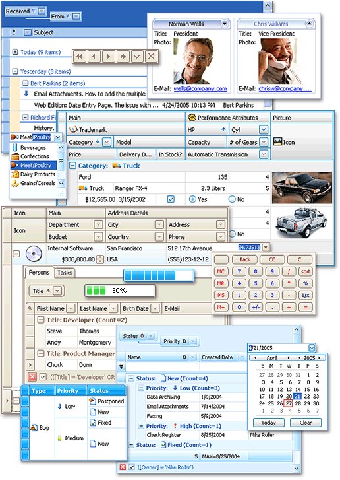Switch to the Tasks tab
The image size is (340, 480).
click(x=65, y=273)
